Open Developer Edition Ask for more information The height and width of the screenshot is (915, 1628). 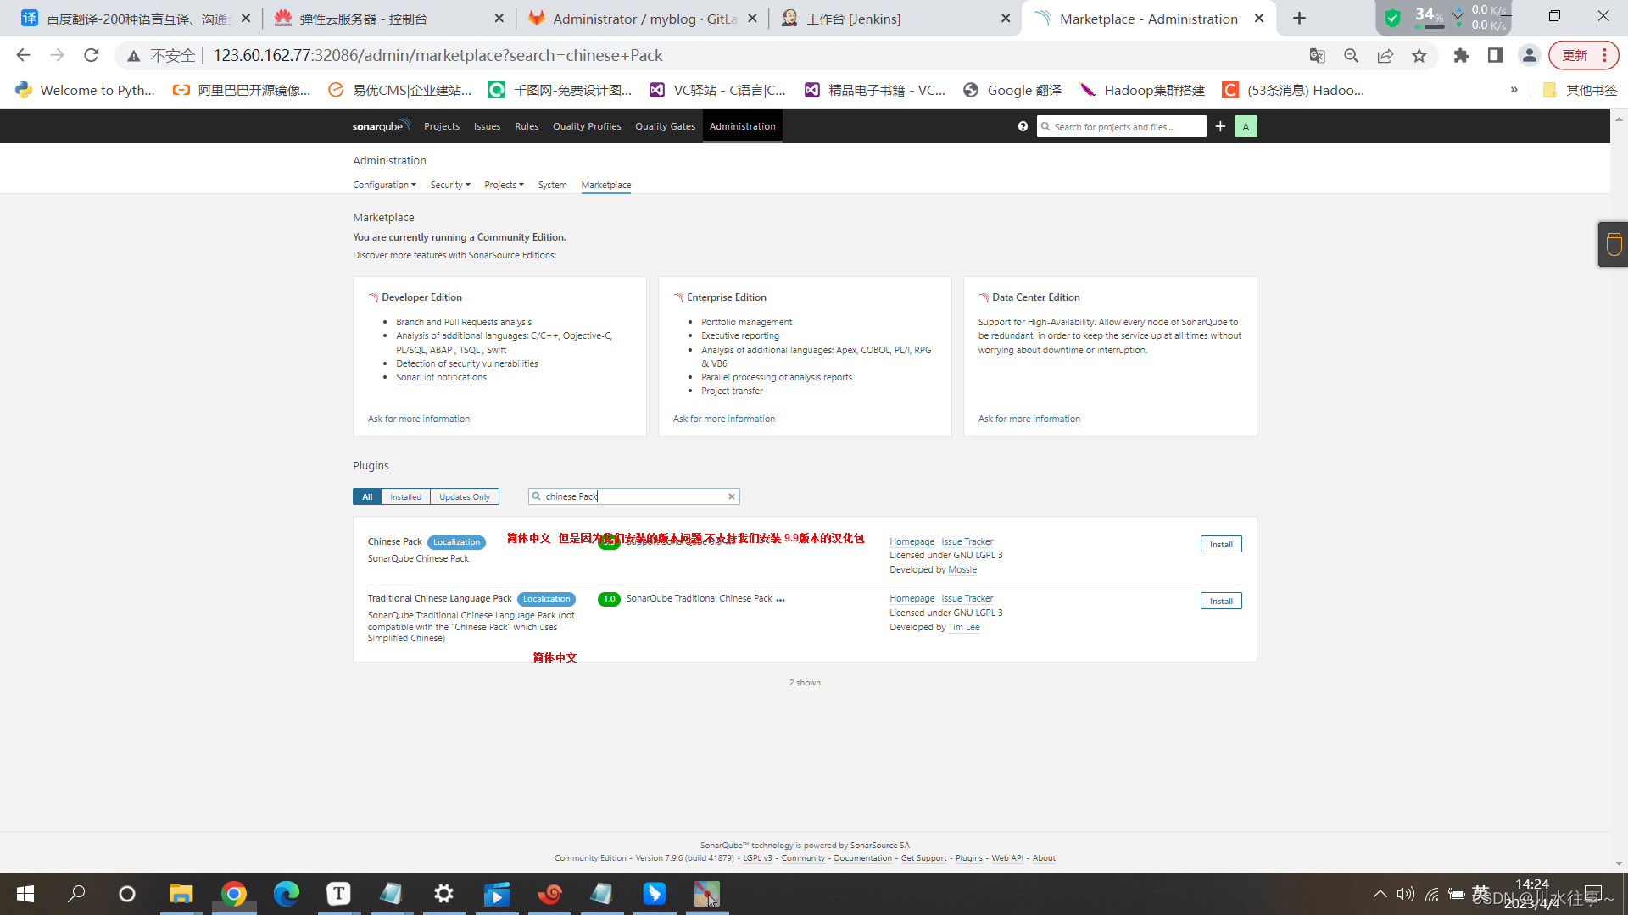coord(418,419)
